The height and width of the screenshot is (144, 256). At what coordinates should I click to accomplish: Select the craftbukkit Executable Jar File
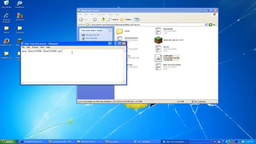167,58
